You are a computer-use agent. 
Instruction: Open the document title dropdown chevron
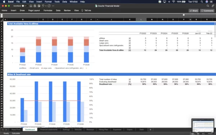click(120, 6)
